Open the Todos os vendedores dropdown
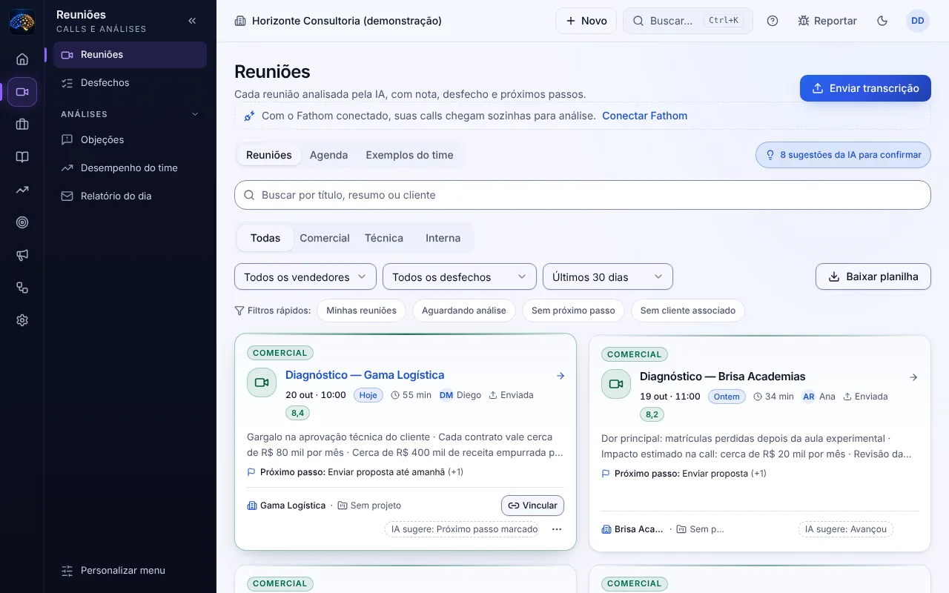Screen dimensions: 949x593 pos(305,276)
